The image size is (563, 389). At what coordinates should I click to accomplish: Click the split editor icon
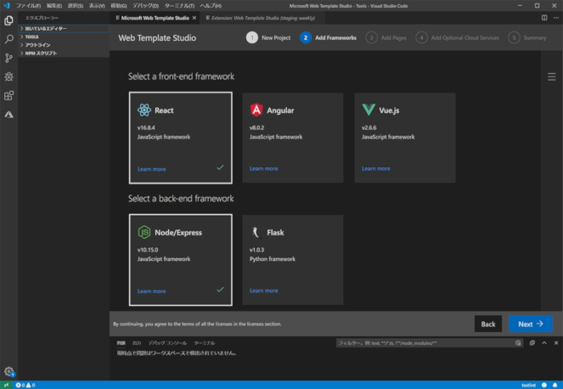(545, 18)
